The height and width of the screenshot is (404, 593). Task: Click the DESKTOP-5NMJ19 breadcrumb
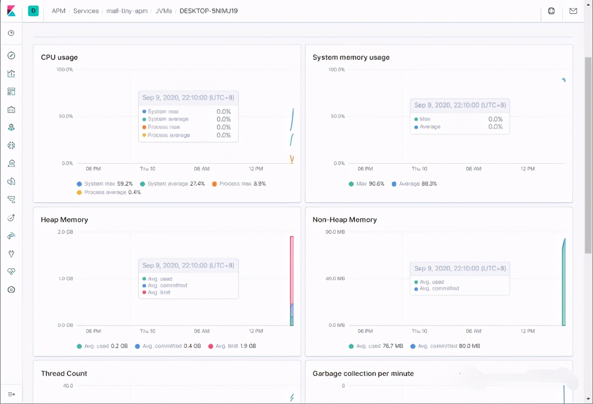pos(208,11)
